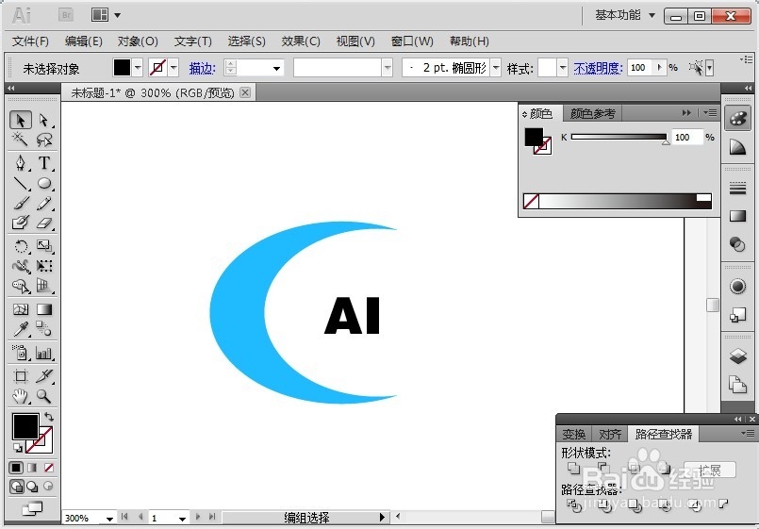Viewport: 759px width, 529px height.
Task: Select the Eraser tool
Action: [x=43, y=223]
